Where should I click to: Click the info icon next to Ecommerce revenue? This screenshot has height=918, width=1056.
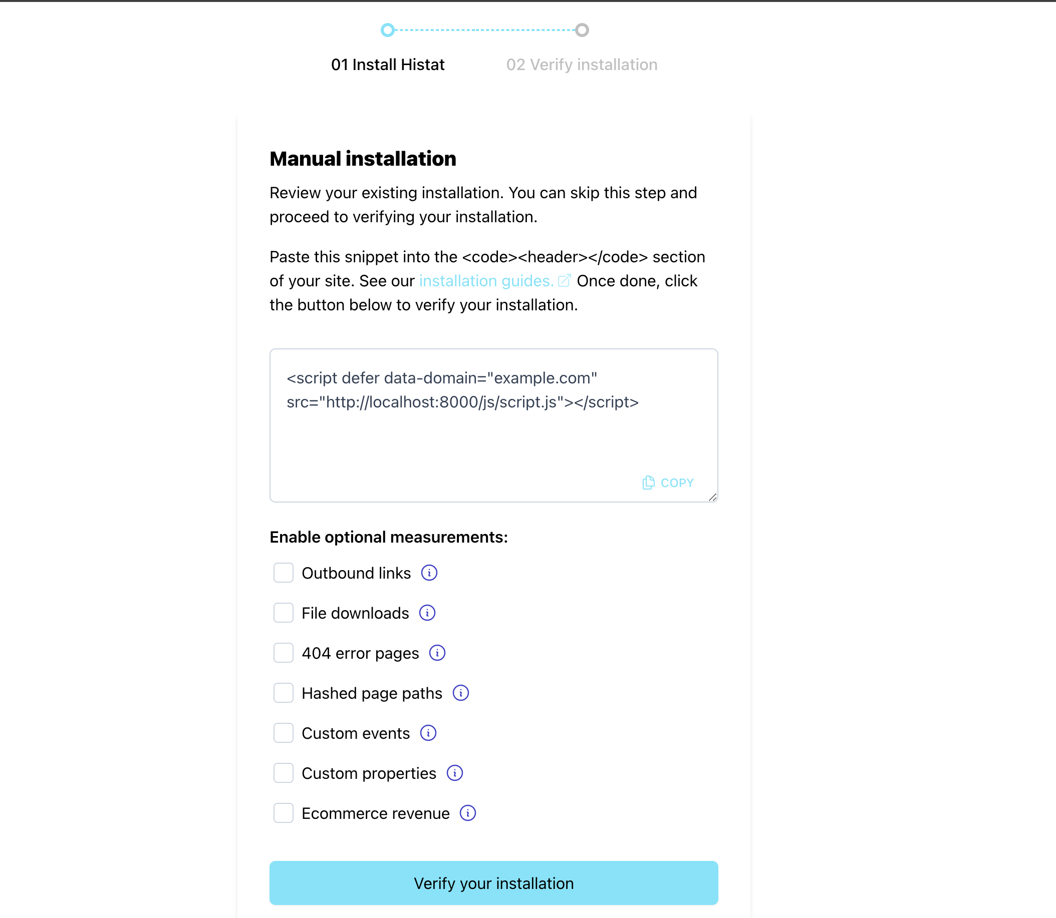click(467, 813)
